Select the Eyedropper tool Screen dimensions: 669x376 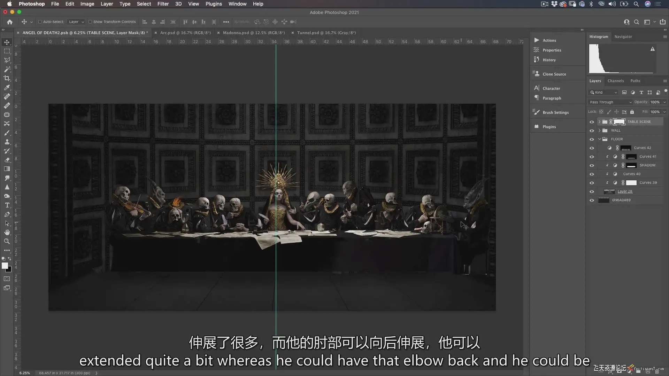7,87
